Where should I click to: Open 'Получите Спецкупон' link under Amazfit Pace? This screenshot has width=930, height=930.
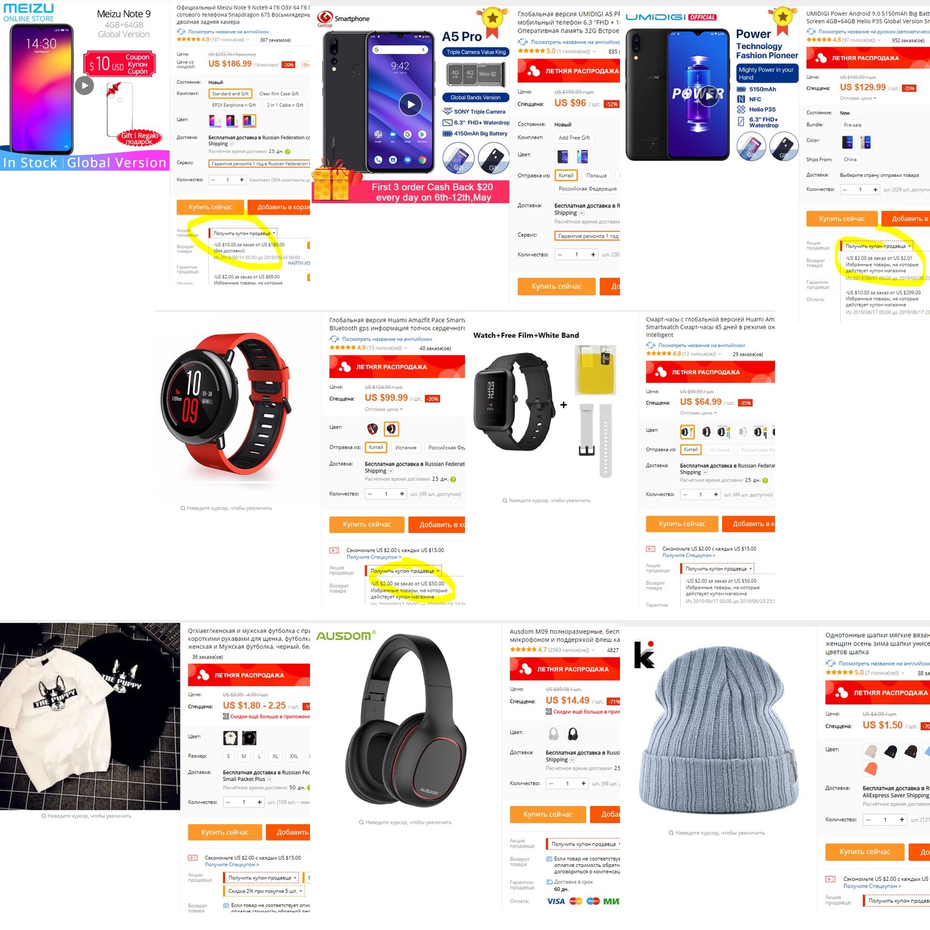pyautogui.click(x=373, y=557)
